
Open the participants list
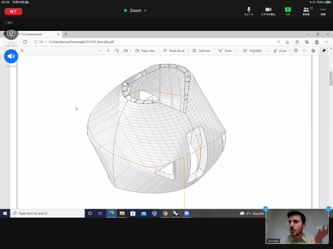pyautogui.click(x=306, y=10)
